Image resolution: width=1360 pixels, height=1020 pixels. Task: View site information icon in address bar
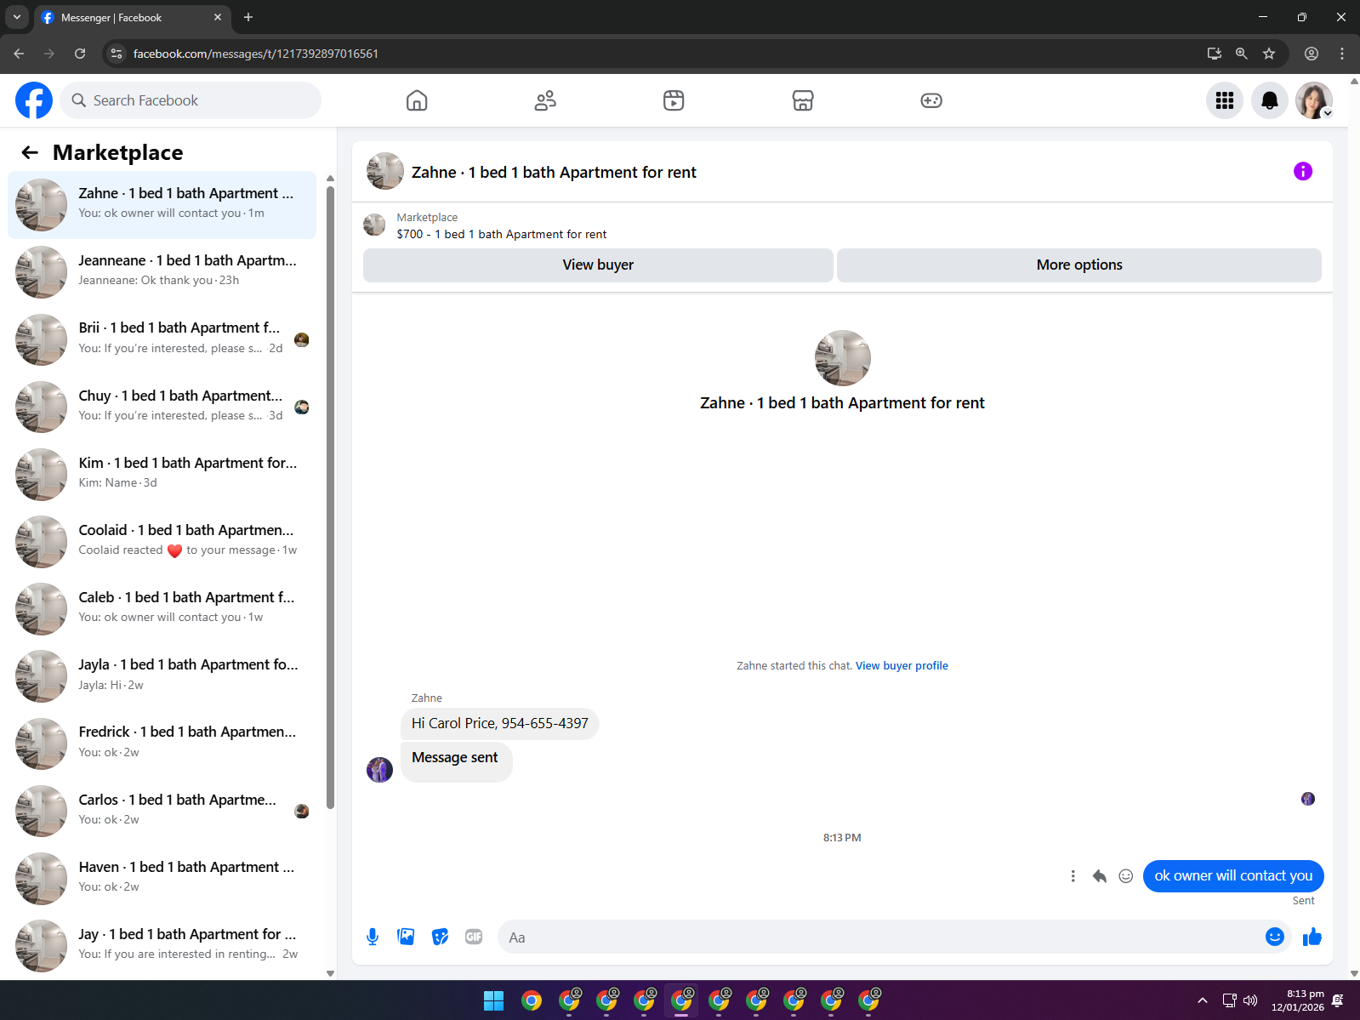click(117, 54)
